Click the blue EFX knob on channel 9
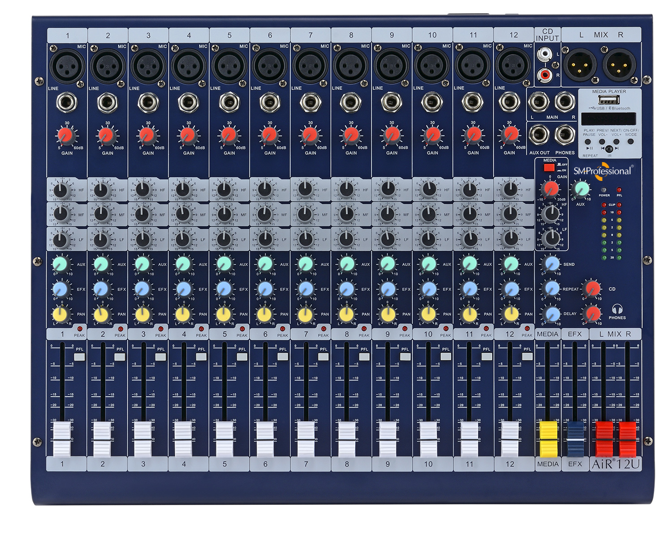 (387, 288)
